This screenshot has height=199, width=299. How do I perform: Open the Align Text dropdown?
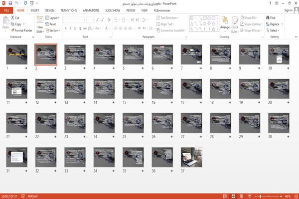click(165, 24)
